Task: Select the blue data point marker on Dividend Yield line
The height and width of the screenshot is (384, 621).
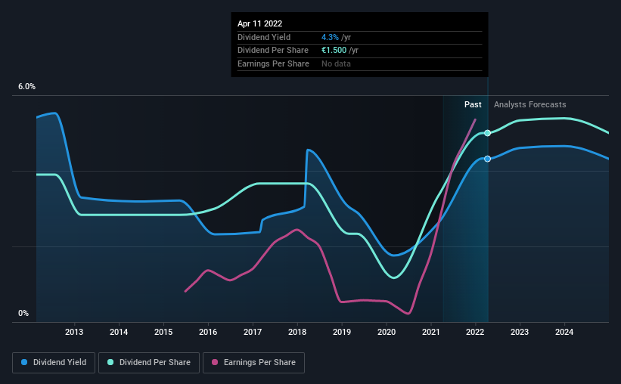Action: [488, 159]
